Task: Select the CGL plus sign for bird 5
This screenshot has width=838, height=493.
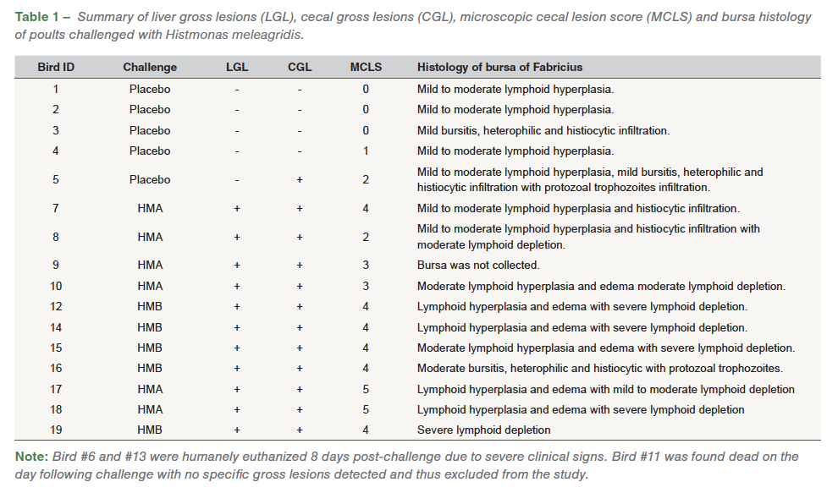Action: [x=300, y=179]
